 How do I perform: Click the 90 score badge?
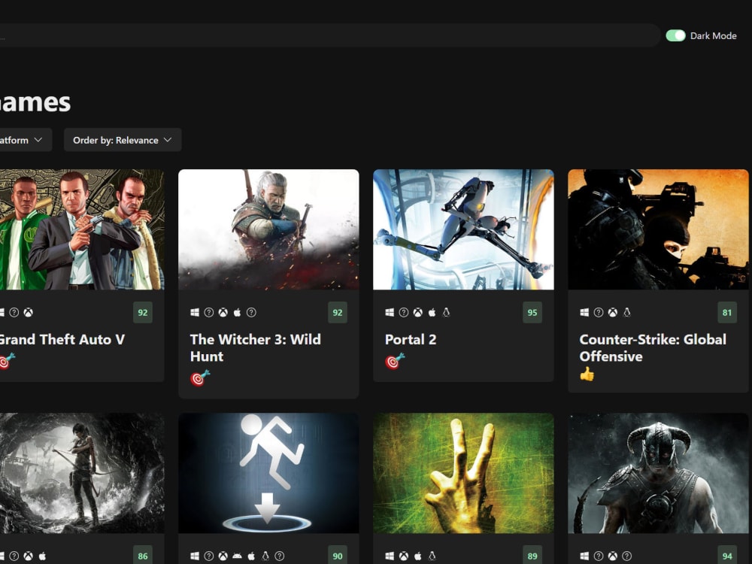pos(338,556)
